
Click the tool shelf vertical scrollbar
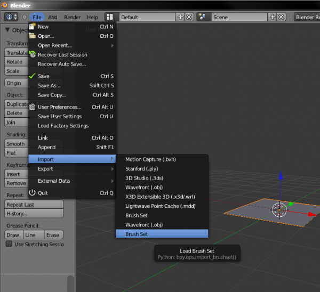pyautogui.click(x=70, y=284)
